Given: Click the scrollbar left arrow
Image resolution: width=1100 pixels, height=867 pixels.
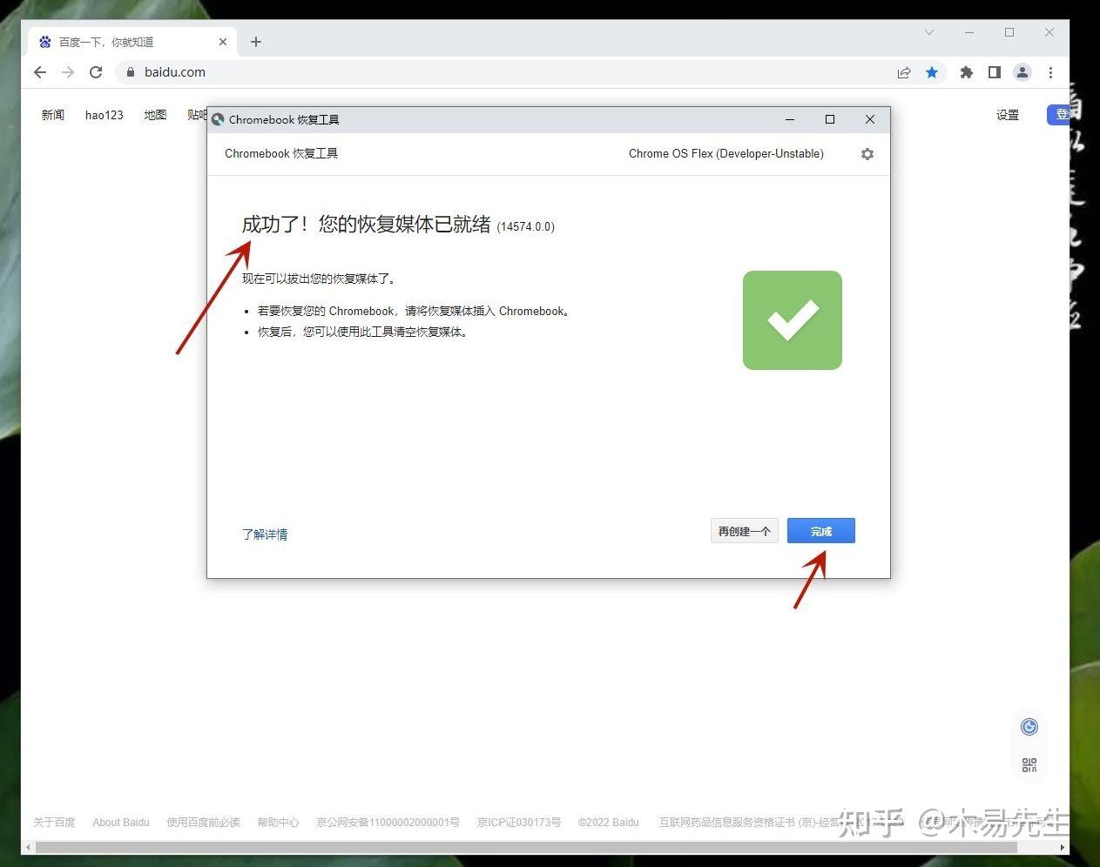Looking at the screenshot, I should (x=28, y=847).
